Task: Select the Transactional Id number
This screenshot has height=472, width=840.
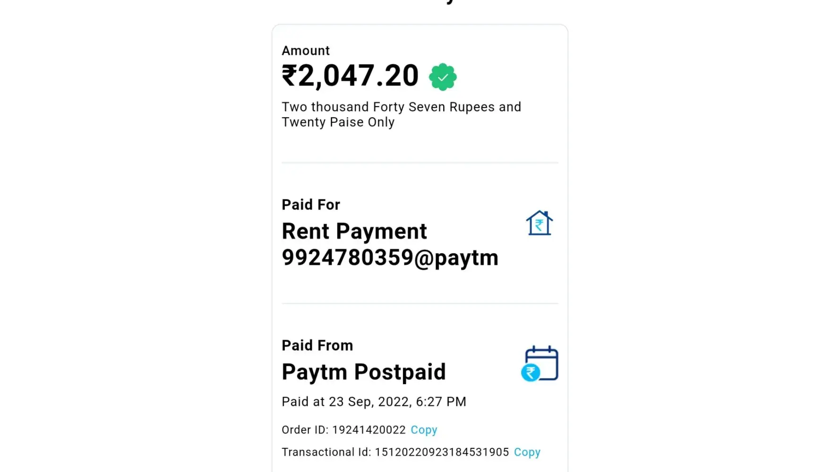Action: pos(442,452)
